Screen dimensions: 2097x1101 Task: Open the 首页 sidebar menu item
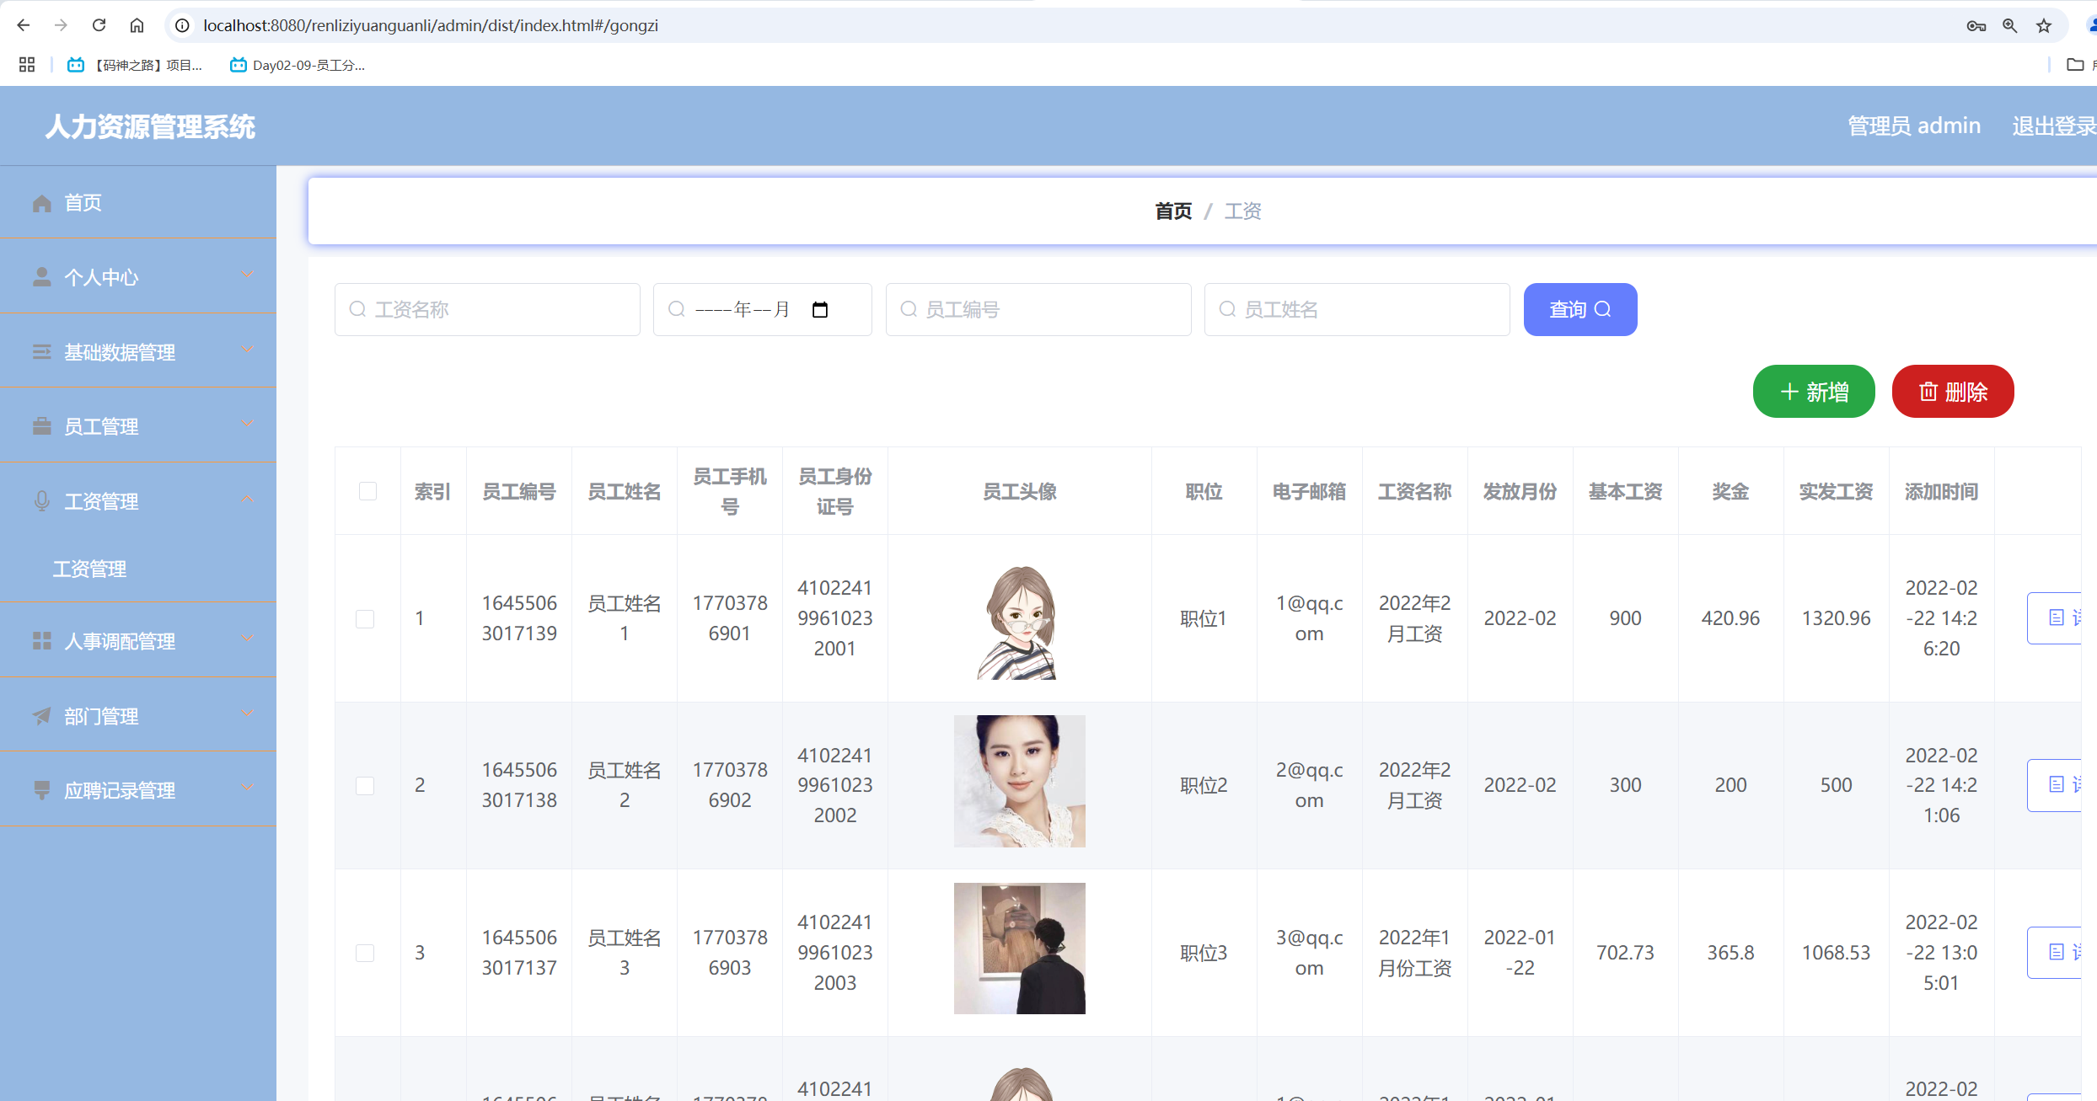(x=83, y=203)
